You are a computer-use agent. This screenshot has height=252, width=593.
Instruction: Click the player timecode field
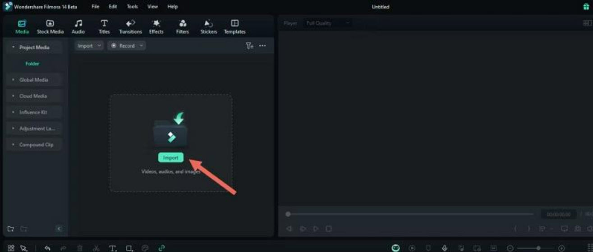tap(558, 215)
